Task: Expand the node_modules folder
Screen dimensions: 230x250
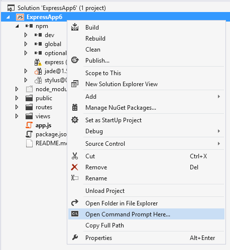Action: [17, 89]
